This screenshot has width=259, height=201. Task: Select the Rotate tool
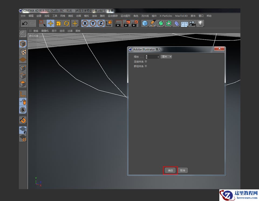(66, 23)
